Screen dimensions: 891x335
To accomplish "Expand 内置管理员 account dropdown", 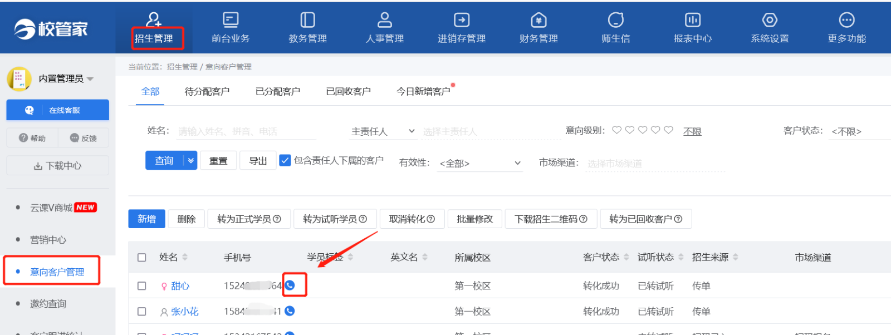I will point(90,79).
